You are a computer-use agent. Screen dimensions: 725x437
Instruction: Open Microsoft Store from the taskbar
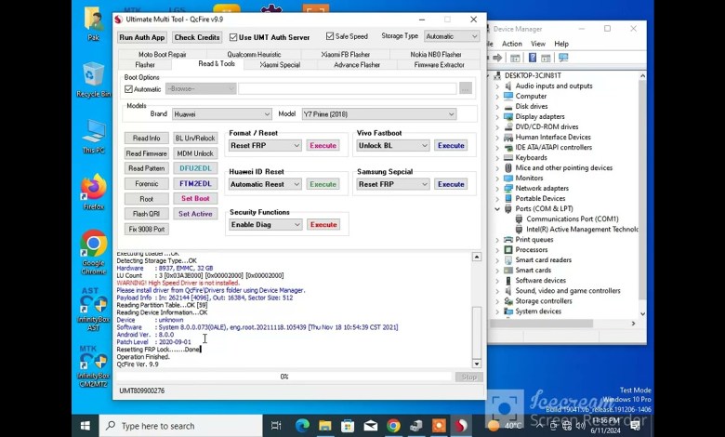click(348, 426)
